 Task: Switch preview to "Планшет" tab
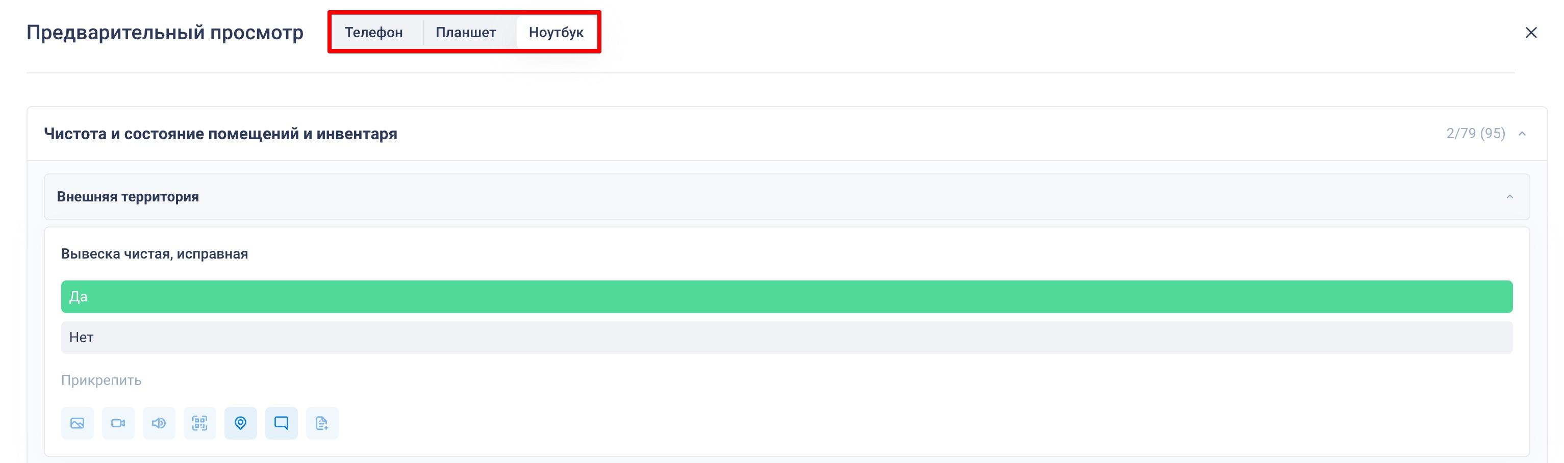pyautogui.click(x=466, y=33)
